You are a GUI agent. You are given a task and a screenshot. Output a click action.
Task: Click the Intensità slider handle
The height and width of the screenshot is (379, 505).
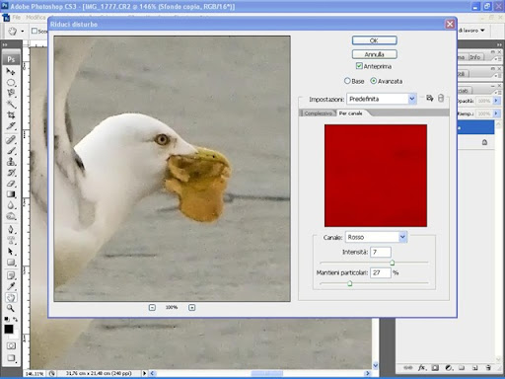pyautogui.click(x=392, y=263)
